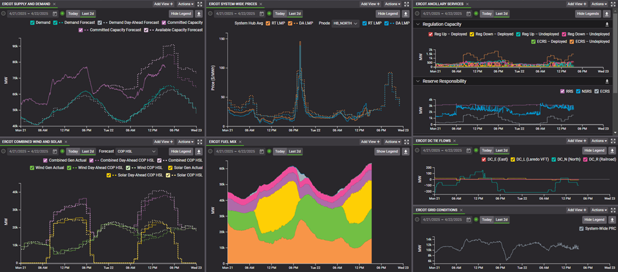Download ERCOT Supply and Demand chart data
This screenshot has width=618, height=272.
(x=200, y=13)
